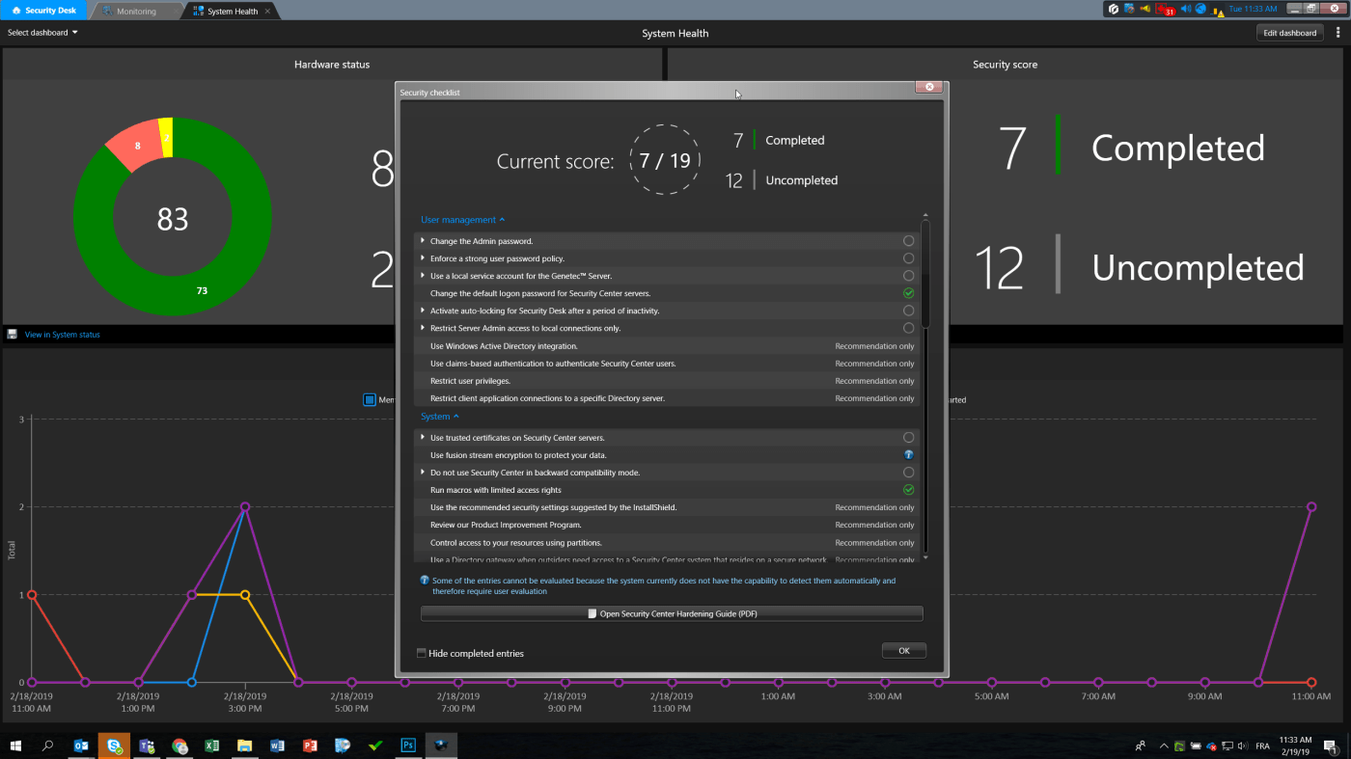Screen dimensions: 1351x759
Task: Open Photoshop from the Windows taskbar
Action: pyautogui.click(x=407, y=745)
